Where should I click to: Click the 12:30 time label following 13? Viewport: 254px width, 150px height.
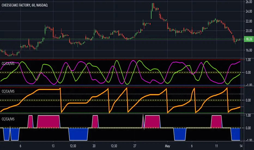[x=73, y=146]
